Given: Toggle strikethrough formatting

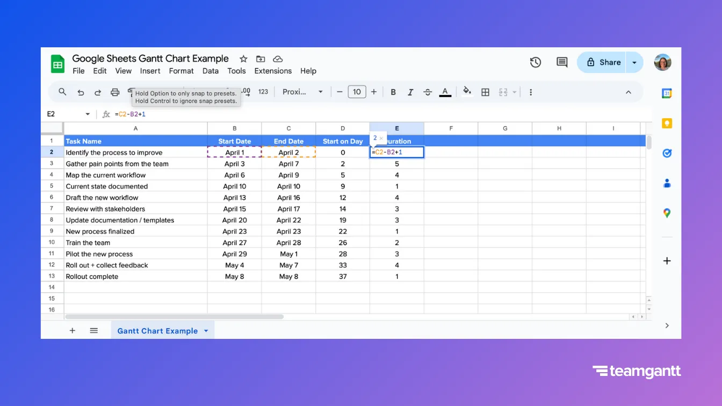Looking at the screenshot, I should coord(427,92).
